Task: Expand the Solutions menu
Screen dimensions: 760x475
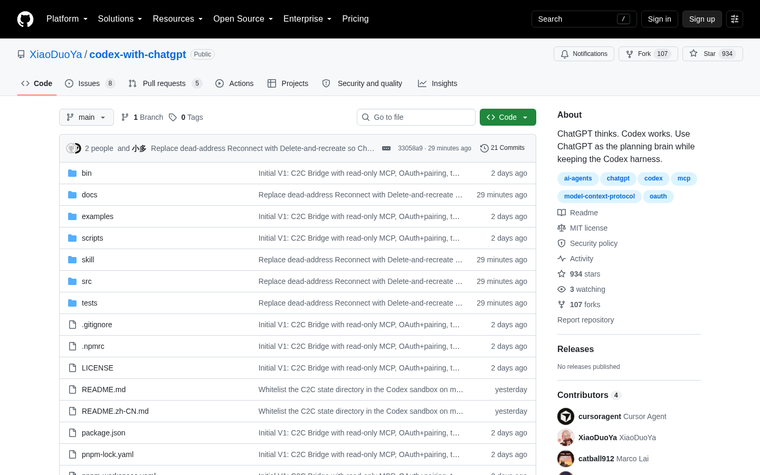Action: (x=120, y=19)
